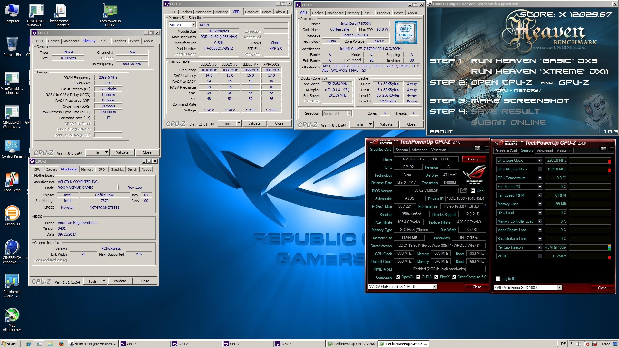Screen dimensions: 619x348
Task: Click the Start button
Action: tap(9, 344)
